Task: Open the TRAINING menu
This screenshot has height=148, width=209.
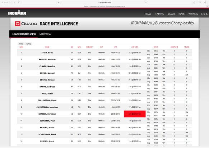Action: click(x=159, y=14)
